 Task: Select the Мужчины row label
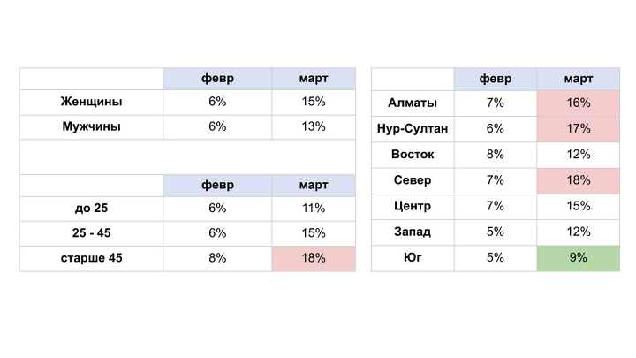91,126
